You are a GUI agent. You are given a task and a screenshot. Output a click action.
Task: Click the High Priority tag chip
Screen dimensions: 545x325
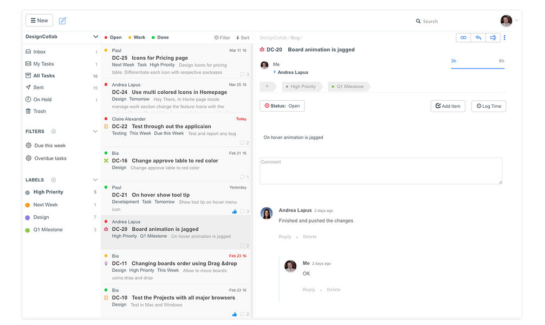301,87
